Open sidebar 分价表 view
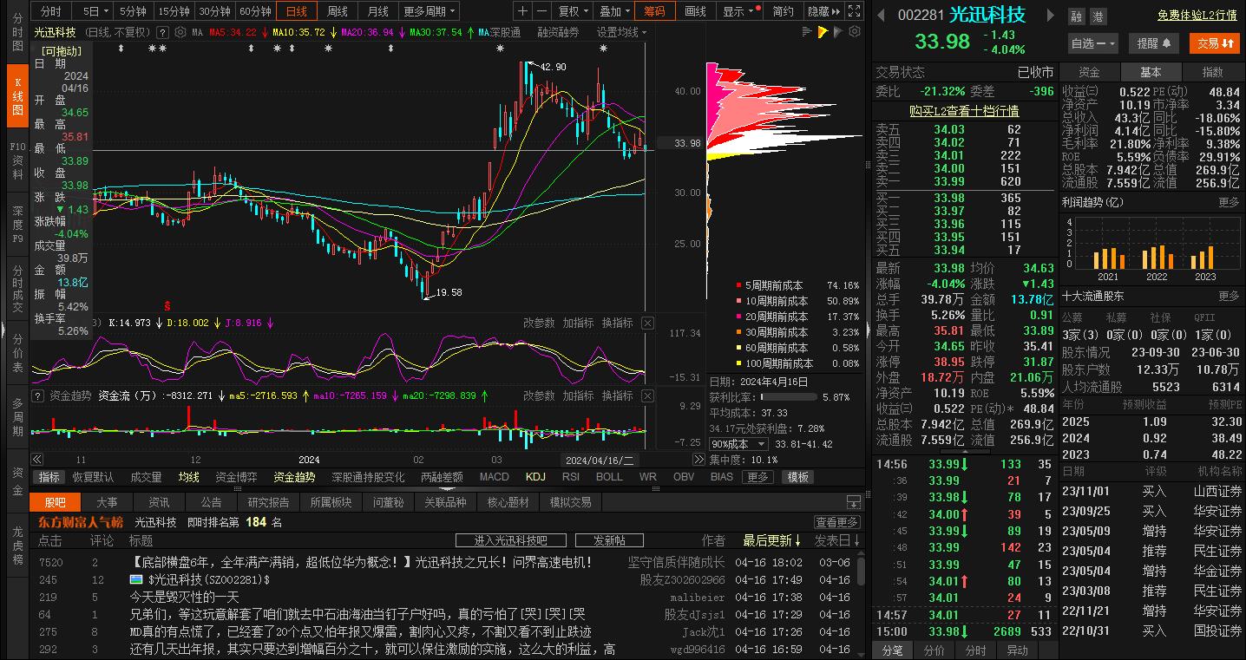This screenshot has height=660, width=1246. tap(17, 355)
